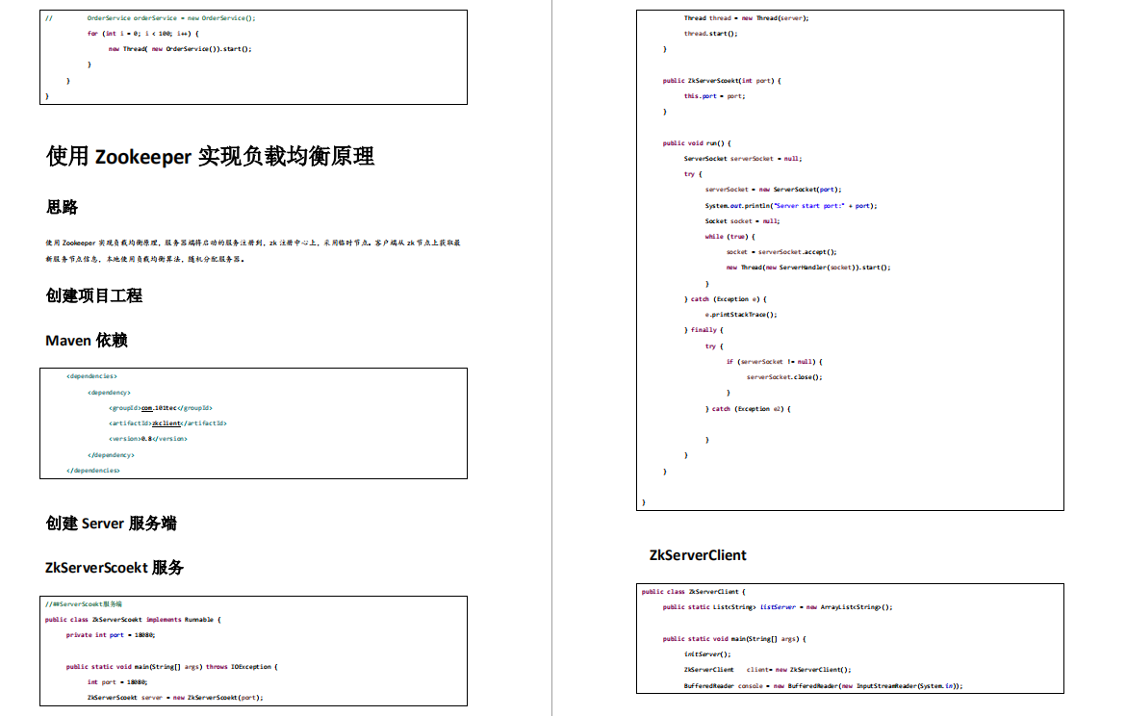Click the System.out.println 'Server start port:' line
Image resolution: width=1126 pixels, height=716 pixels.
pos(791,205)
